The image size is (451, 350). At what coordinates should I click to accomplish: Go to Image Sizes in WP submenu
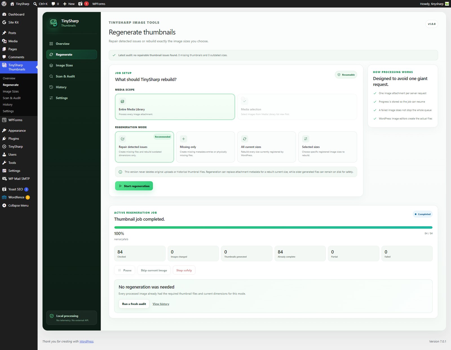tap(11, 91)
